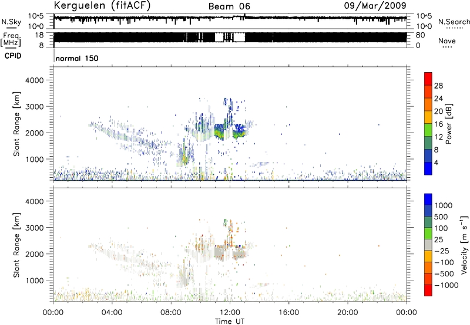Click the "12" value on the power scale

(x=438, y=137)
